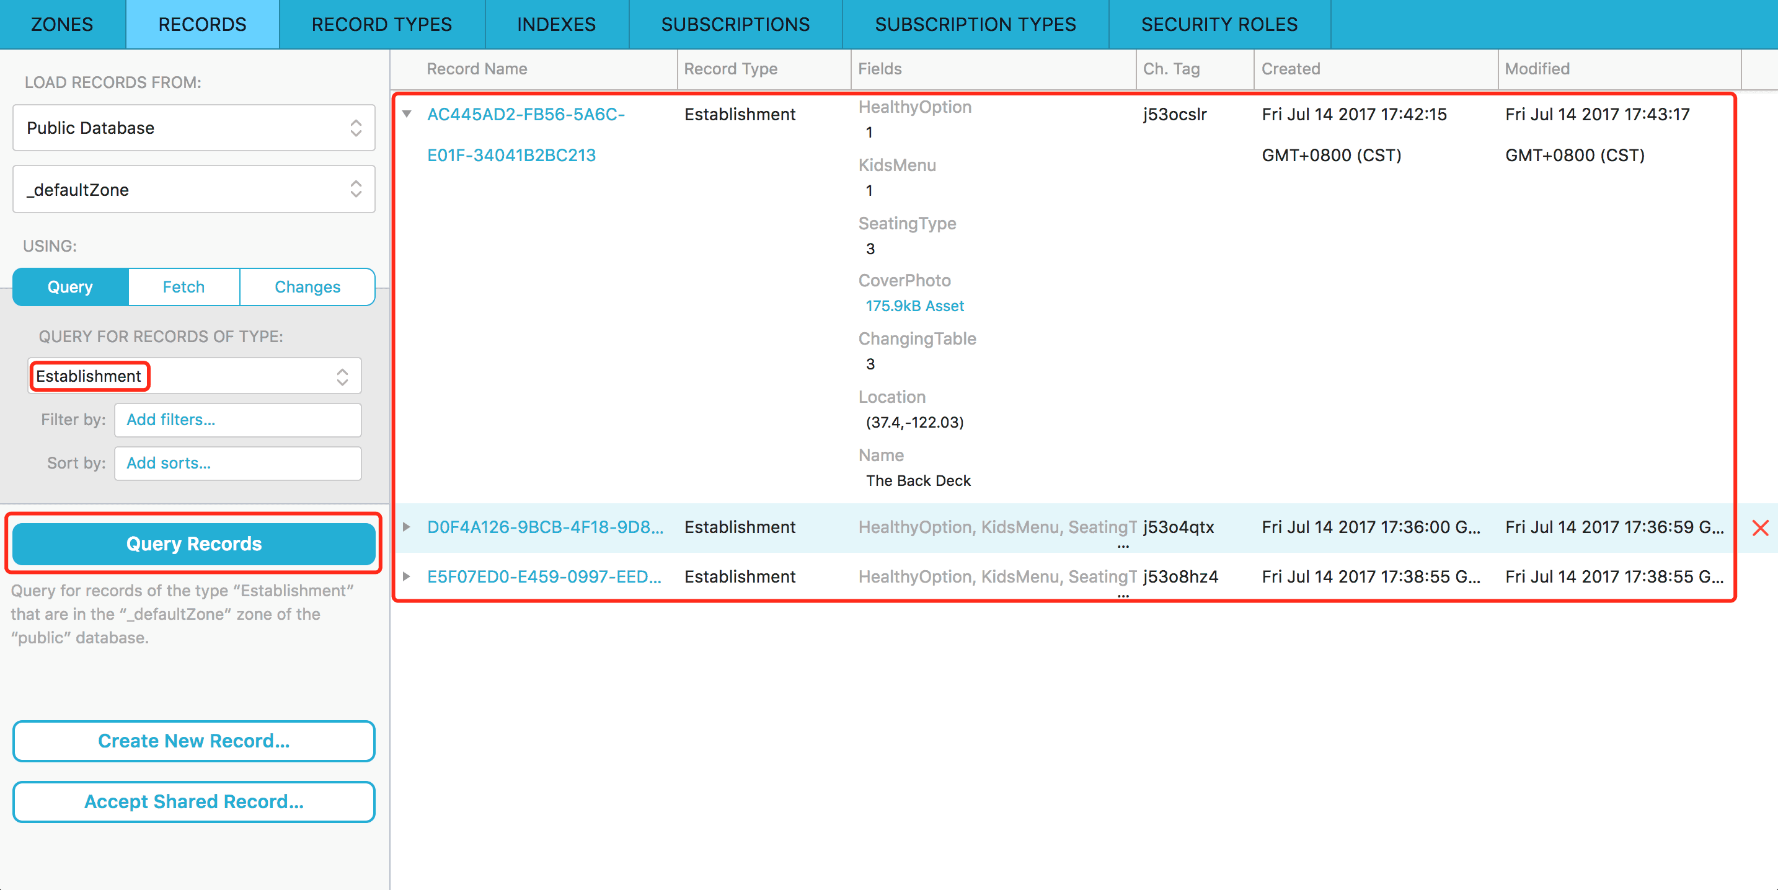Open the Zones tab

point(62,24)
